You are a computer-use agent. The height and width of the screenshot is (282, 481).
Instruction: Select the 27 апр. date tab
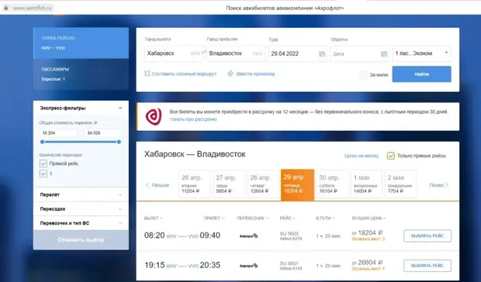[x=229, y=184]
